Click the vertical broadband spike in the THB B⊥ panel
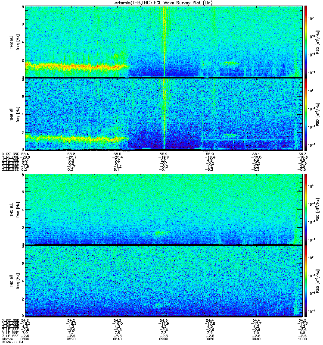The height and width of the screenshot is (345, 323). click(164, 41)
